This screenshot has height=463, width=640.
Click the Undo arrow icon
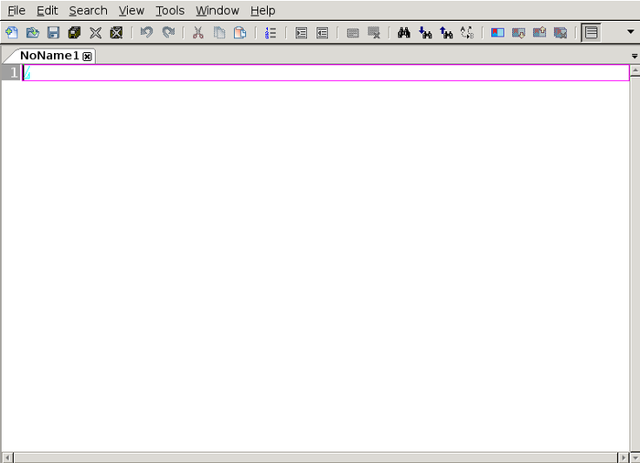[x=146, y=33]
